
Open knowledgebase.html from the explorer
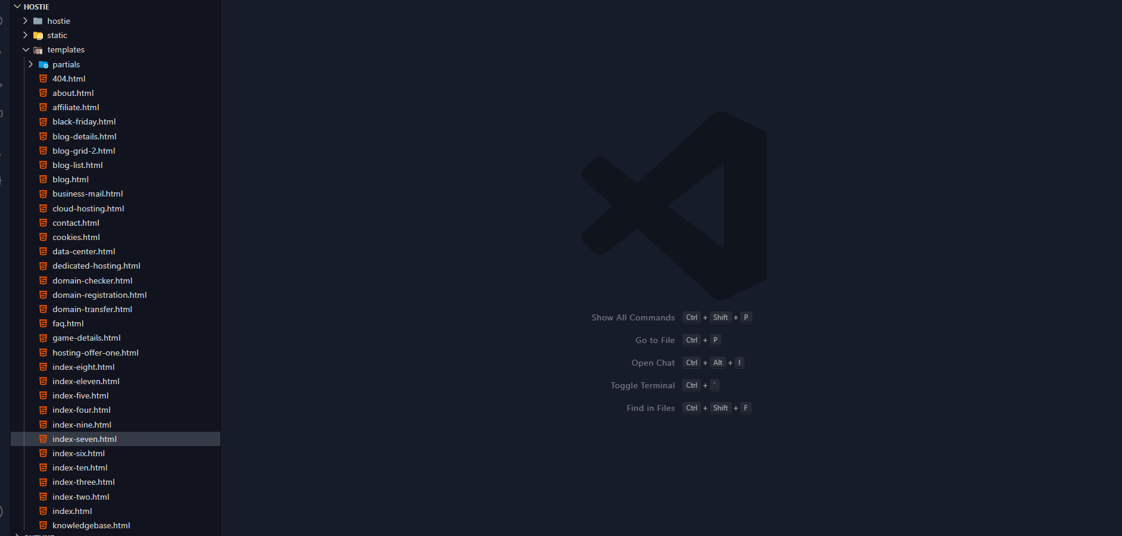tap(91, 525)
